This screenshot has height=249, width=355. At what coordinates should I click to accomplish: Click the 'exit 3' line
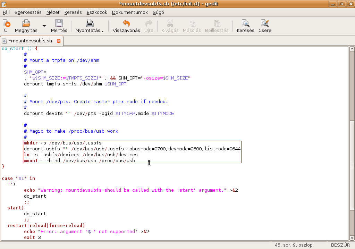(32, 237)
